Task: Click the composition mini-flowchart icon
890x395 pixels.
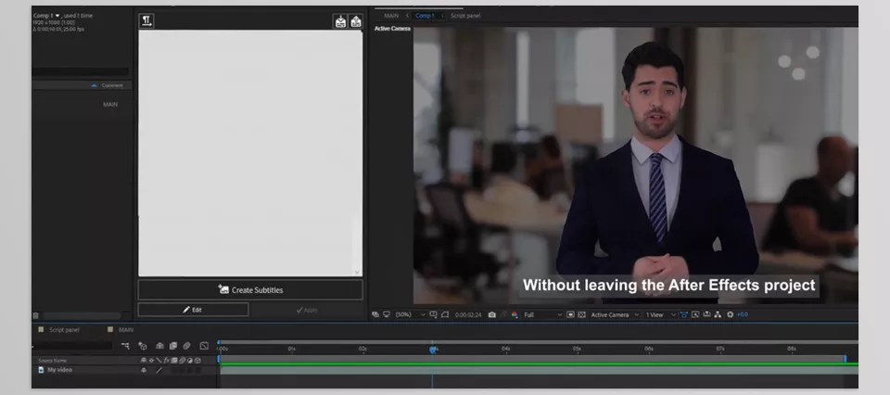Action: point(125,346)
